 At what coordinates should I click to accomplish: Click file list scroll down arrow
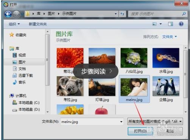(185, 112)
